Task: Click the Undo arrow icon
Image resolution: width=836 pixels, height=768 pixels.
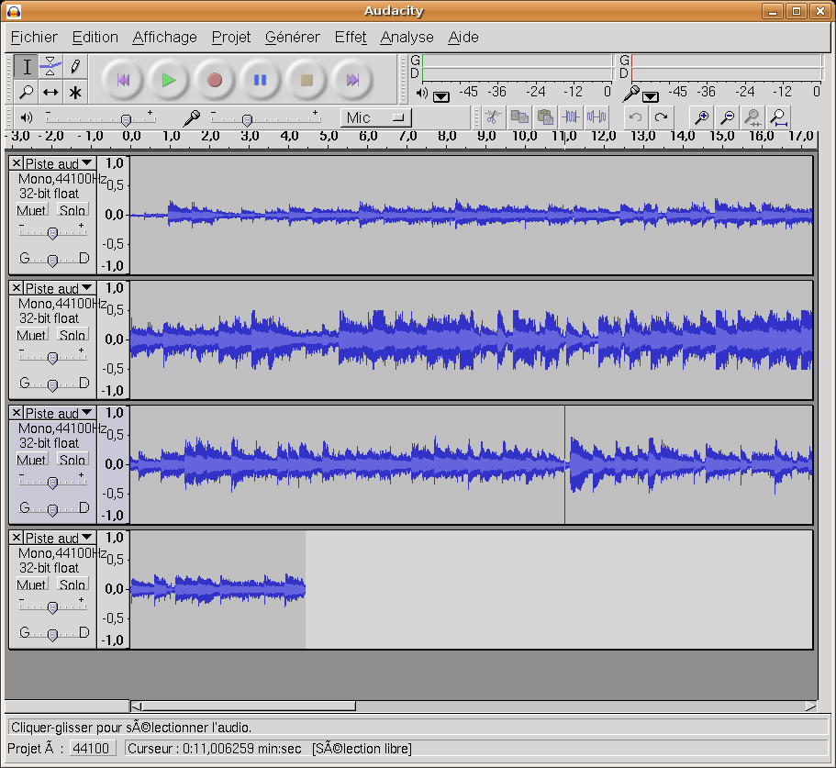Action: [636, 117]
